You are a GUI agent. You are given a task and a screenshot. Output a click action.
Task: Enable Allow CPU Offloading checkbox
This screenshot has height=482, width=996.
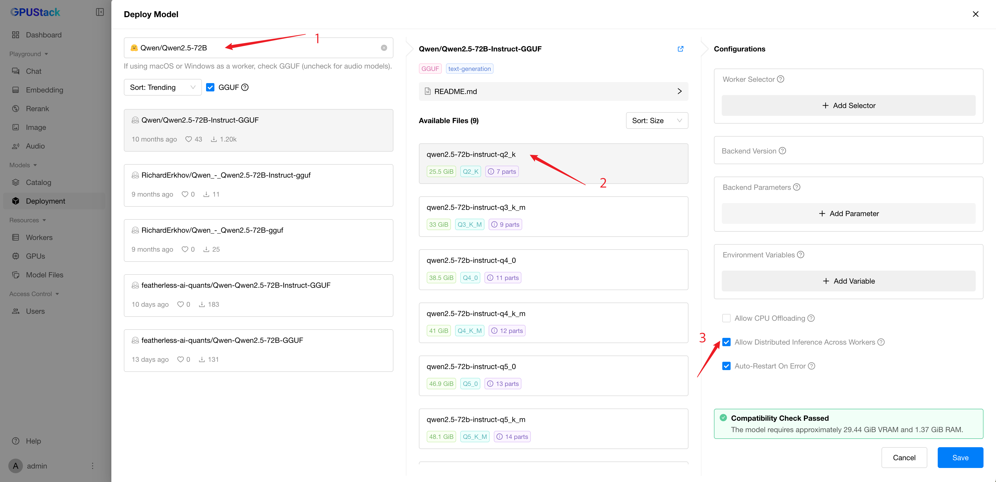(726, 318)
